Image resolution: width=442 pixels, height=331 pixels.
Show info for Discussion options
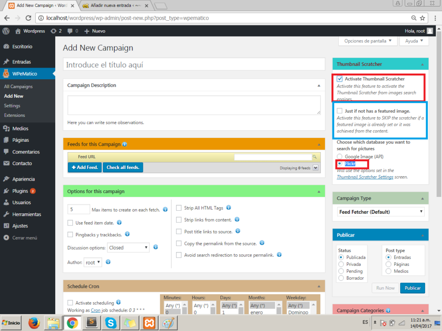155,247
